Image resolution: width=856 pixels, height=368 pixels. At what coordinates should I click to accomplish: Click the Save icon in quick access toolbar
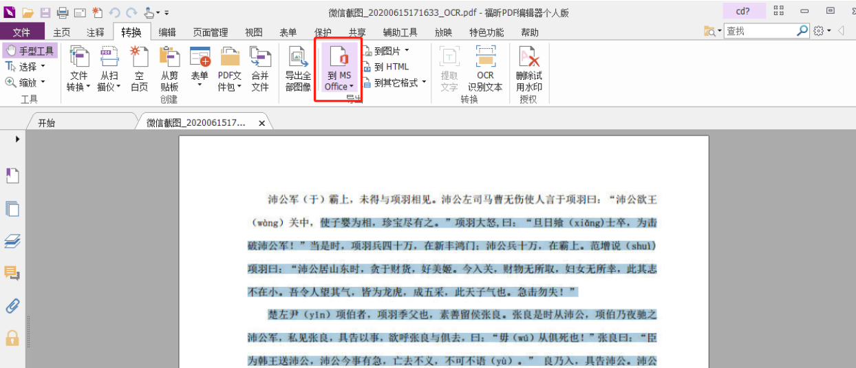coord(45,12)
